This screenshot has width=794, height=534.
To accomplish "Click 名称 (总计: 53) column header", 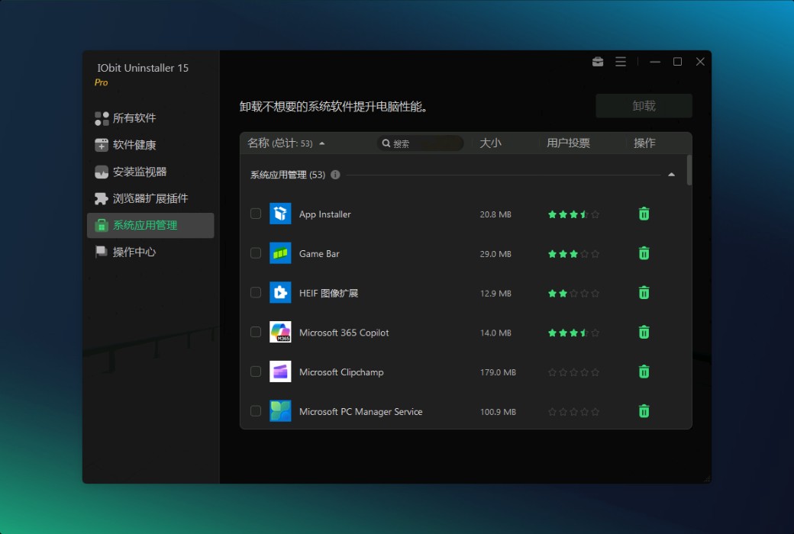I will click(x=280, y=143).
